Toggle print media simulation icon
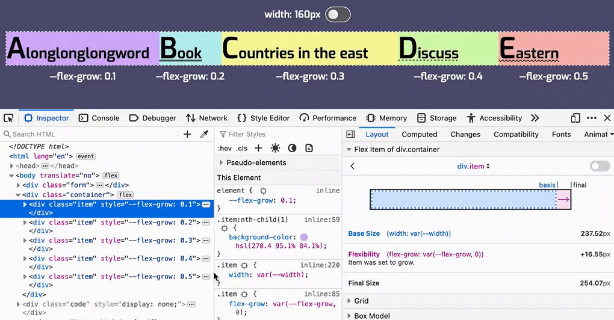614x320 pixels. [309, 148]
